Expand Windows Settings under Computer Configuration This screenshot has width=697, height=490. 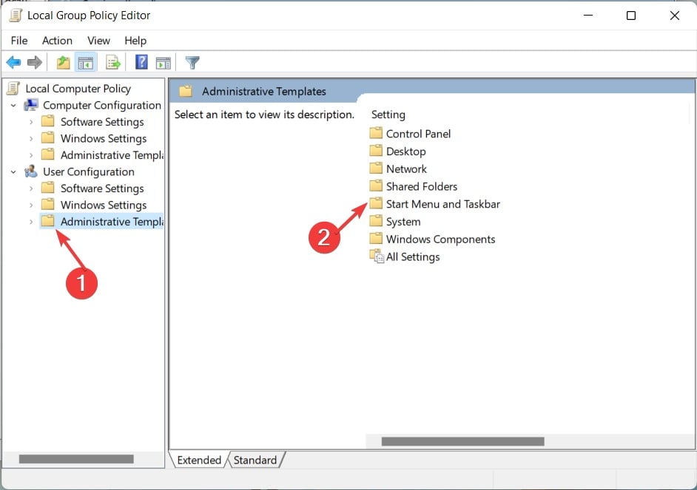pyautogui.click(x=31, y=139)
